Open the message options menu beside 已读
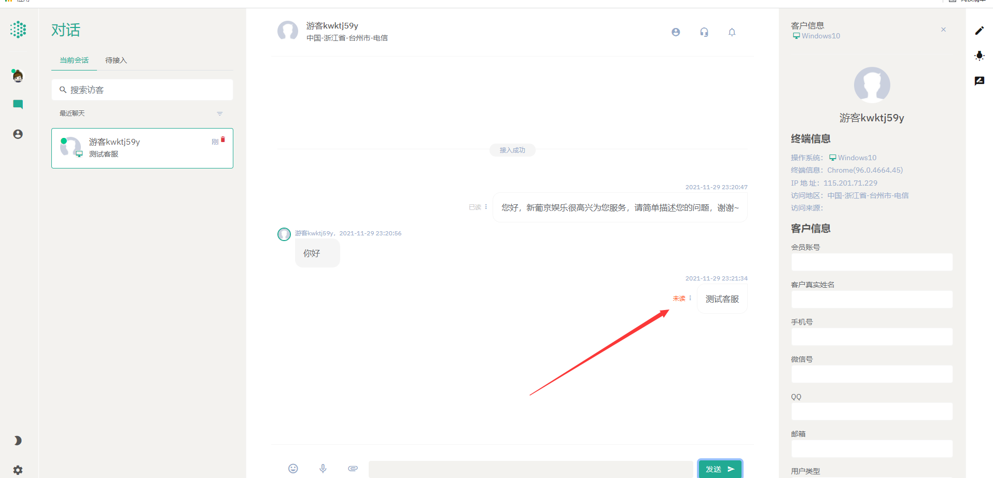Screen dimensions: 993x478 coord(486,206)
